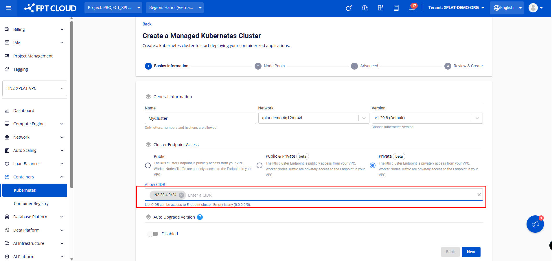This screenshot has width=552, height=261.
Task: Open the Version v1.29.8 dropdown
Action: point(427,118)
